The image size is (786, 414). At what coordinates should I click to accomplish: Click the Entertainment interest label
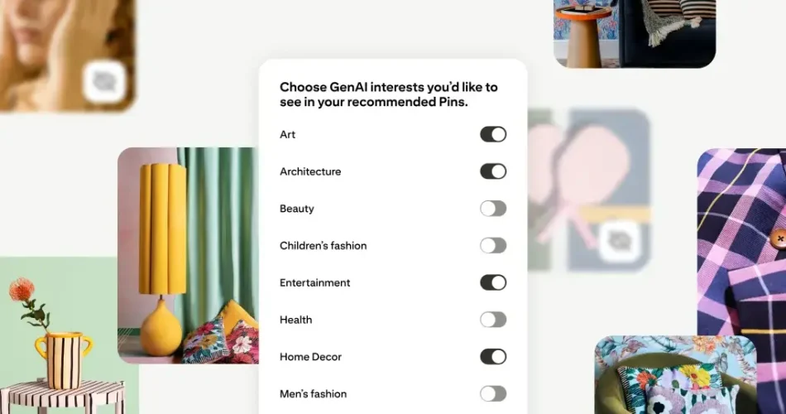tap(314, 282)
